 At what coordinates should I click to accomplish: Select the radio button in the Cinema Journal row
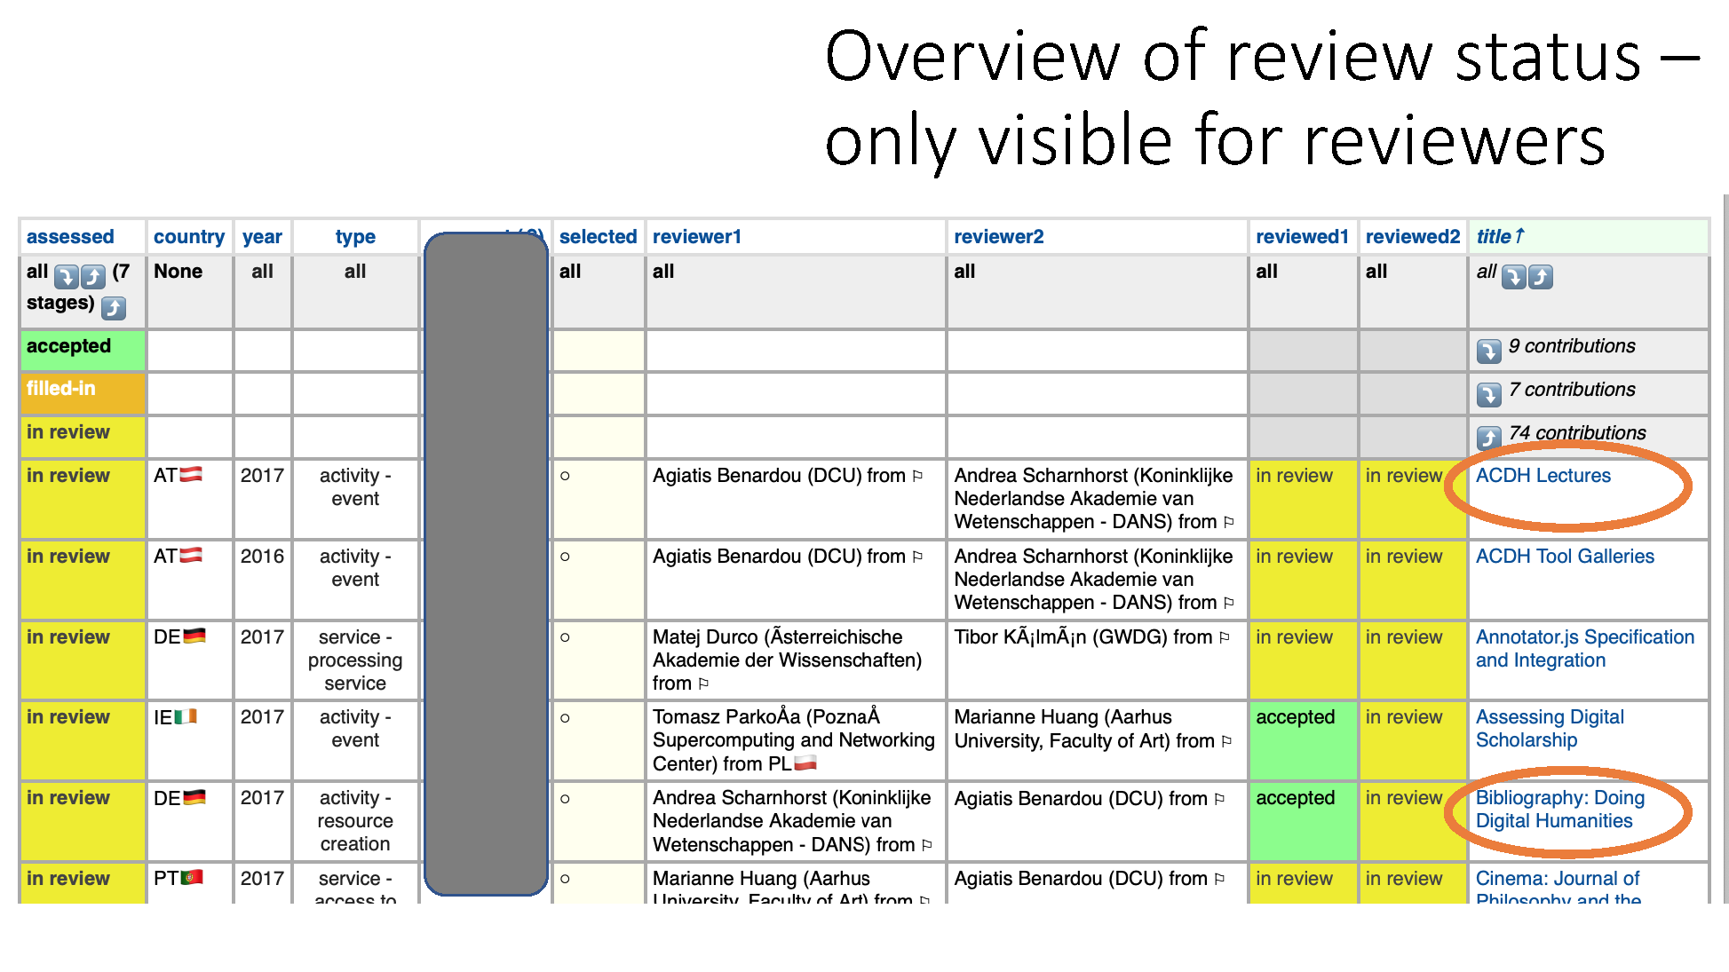tap(565, 879)
